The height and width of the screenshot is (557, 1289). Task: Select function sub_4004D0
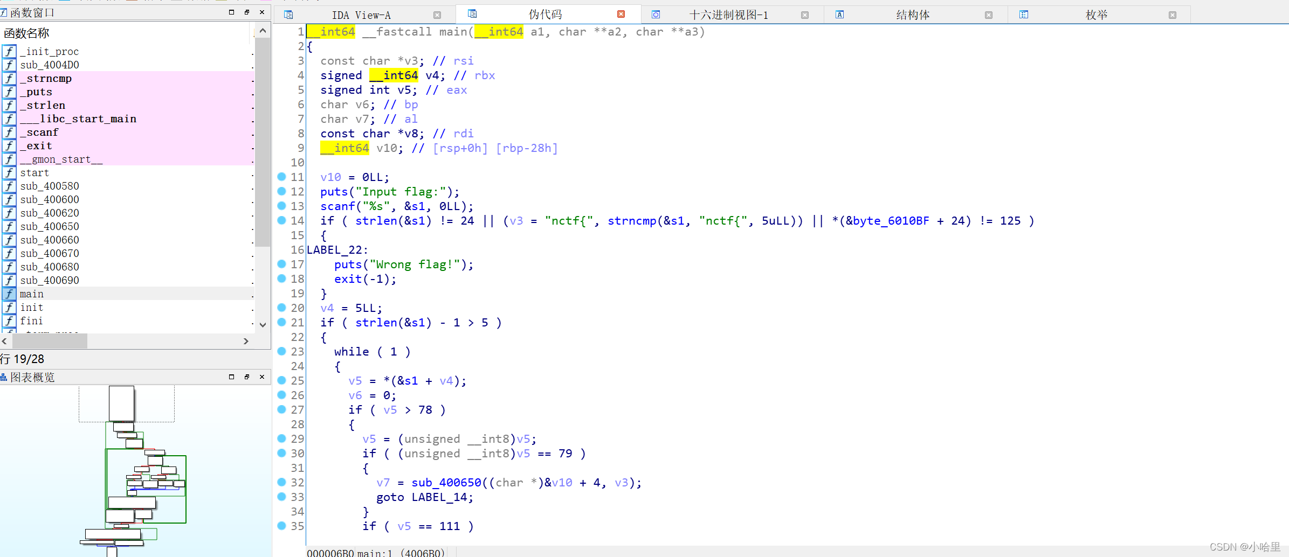click(x=50, y=65)
